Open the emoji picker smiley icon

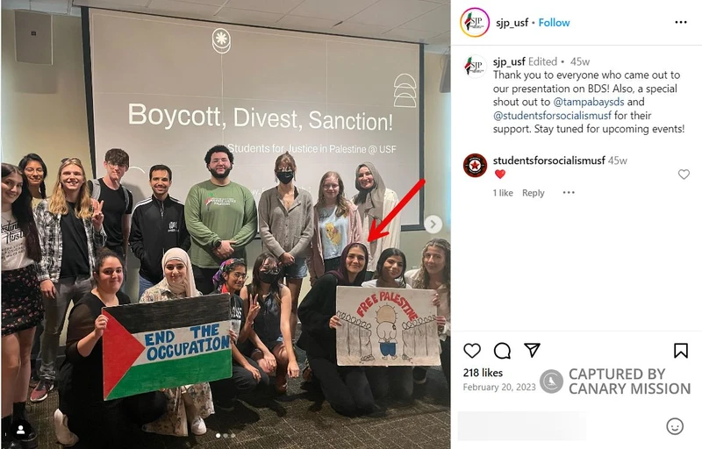click(675, 426)
